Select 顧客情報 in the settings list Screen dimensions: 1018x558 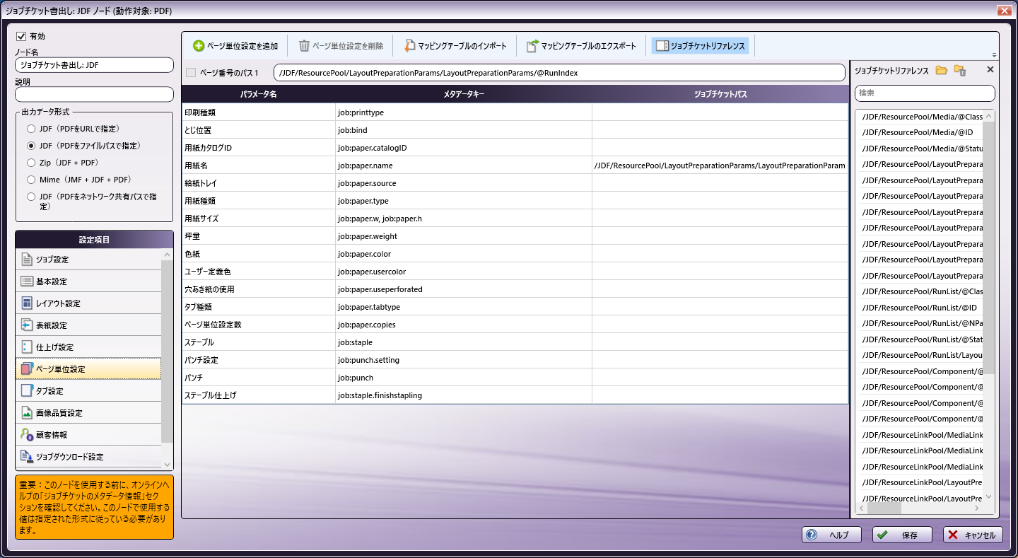pyautogui.click(x=88, y=435)
